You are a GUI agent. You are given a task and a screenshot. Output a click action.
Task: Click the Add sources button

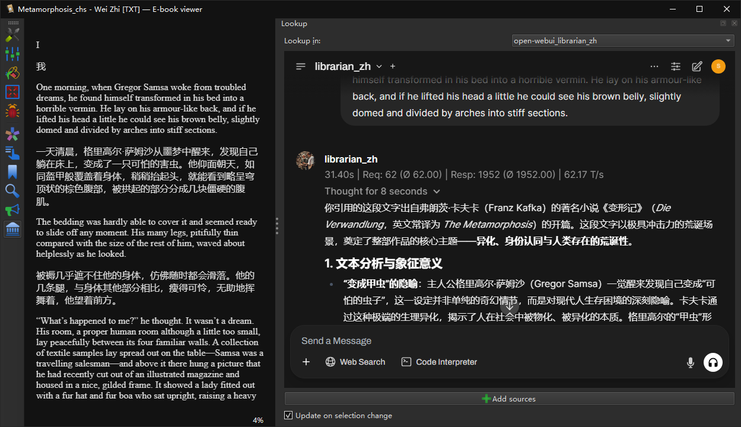point(510,399)
